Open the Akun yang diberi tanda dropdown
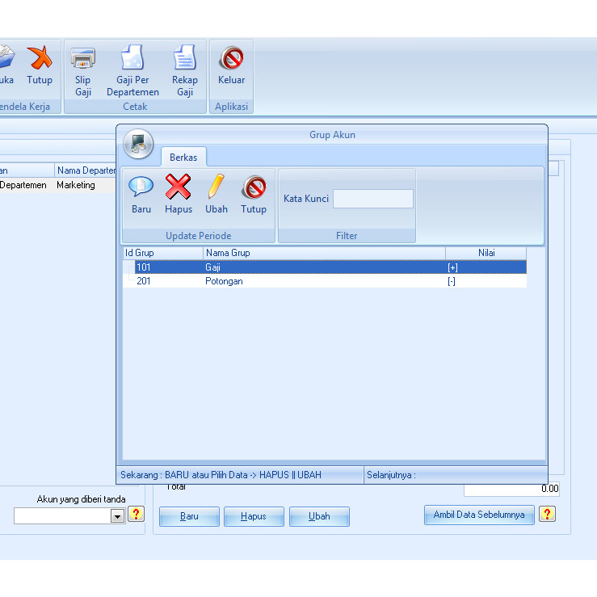Viewport: 597px width, 597px height. (x=118, y=517)
